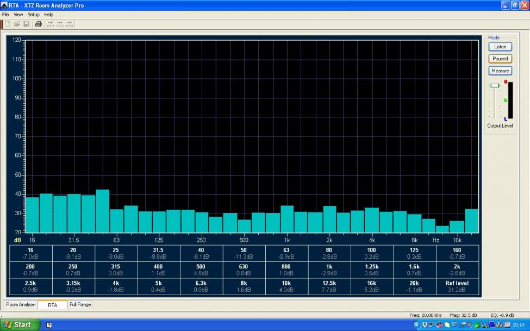The width and height of the screenshot is (530, 331).
Task: Open the Setup menu
Action: [34, 14]
